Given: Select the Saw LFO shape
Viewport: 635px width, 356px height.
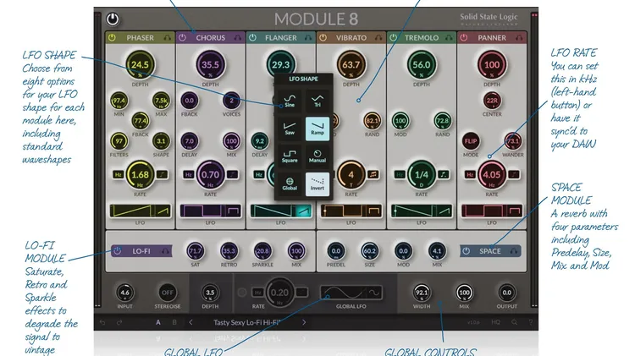Looking at the screenshot, I should tap(290, 129).
